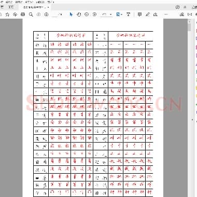Go to previous page with up-arrow icon
The width and height of the screenshot is (197, 197).
(38, 15)
